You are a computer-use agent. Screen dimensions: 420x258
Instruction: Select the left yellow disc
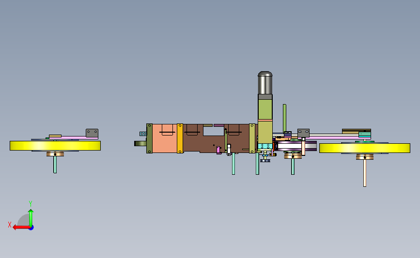(x=55, y=146)
